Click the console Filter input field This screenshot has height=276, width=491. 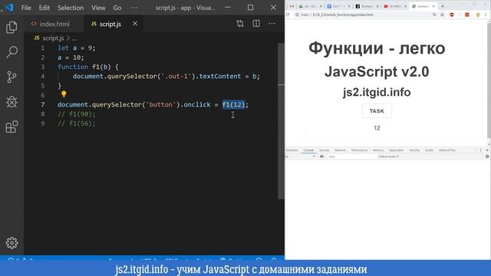[351, 156]
